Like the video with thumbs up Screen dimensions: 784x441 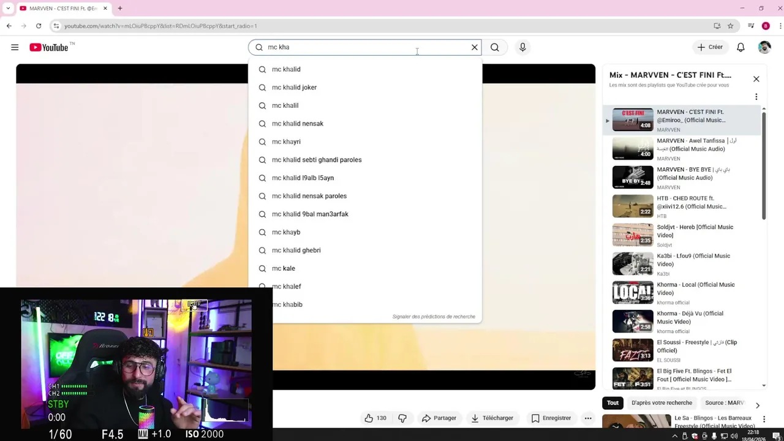375,418
